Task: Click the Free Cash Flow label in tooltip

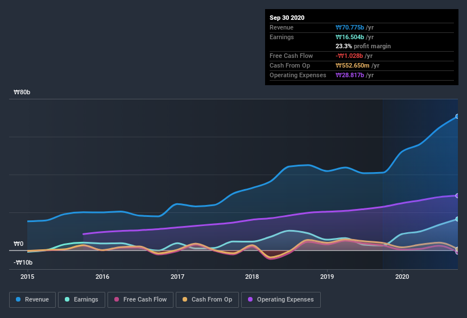Action: pyautogui.click(x=291, y=56)
